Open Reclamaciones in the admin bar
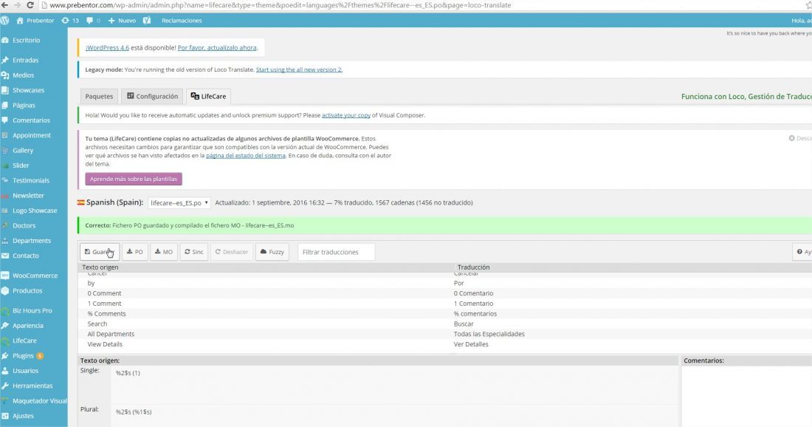 point(182,21)
